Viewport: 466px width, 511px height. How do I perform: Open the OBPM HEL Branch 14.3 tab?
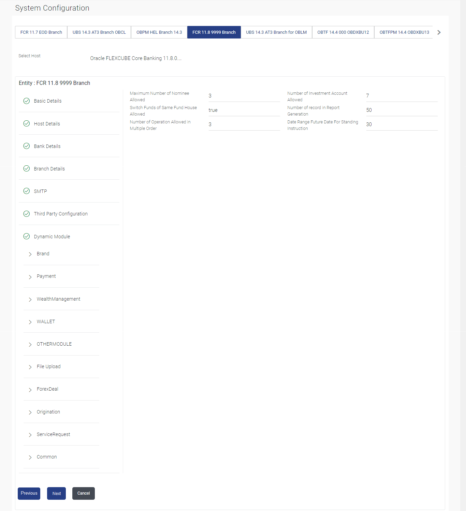coord(159,32)
